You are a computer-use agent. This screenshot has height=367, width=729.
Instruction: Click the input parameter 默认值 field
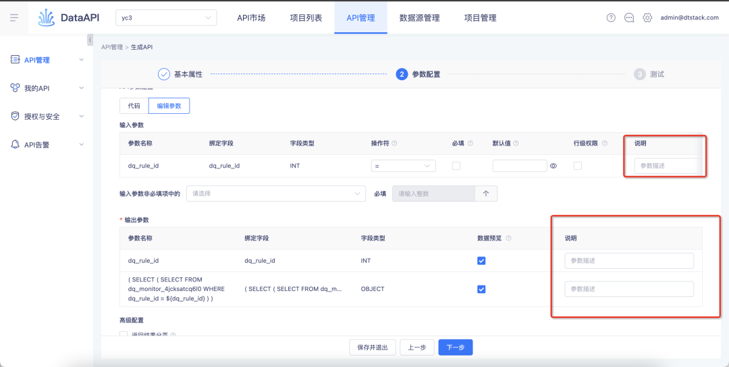click(x=520, y=166)
